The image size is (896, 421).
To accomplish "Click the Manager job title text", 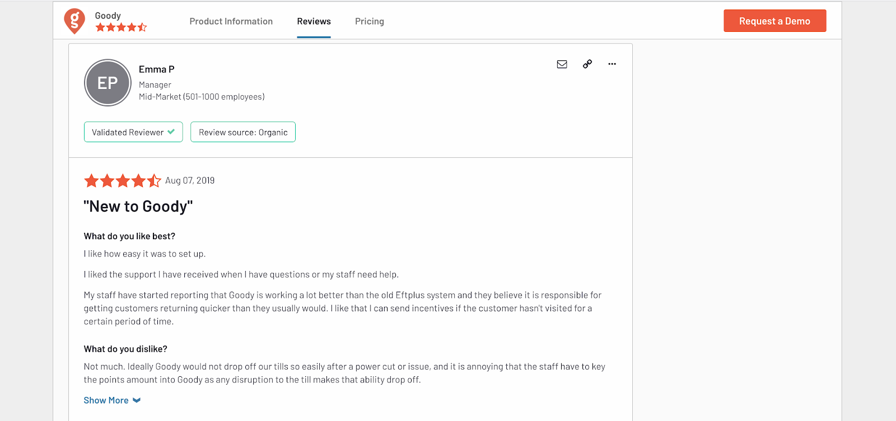I will [x=155, y=85].
